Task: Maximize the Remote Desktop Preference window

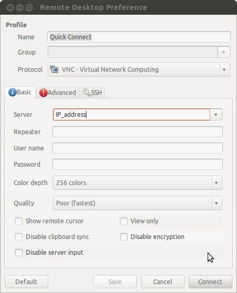Action: (x=29, y=7)
